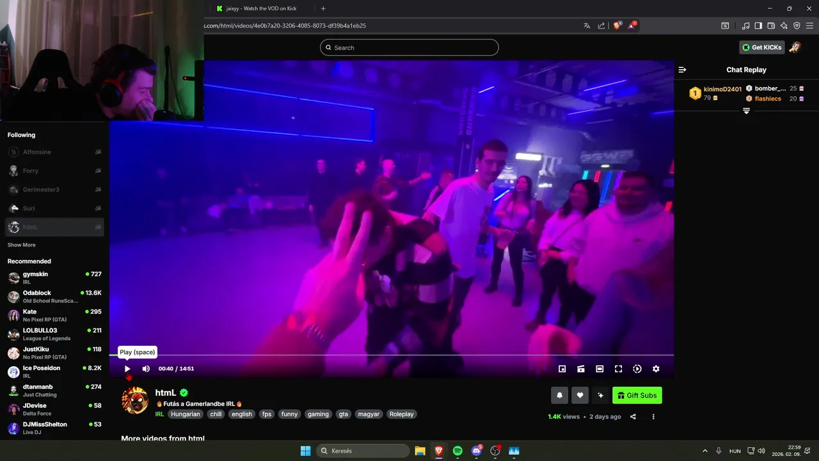Screen dimensions: 819x461
Task: Toggle theater mode for player
Action: tap(600, 369)
